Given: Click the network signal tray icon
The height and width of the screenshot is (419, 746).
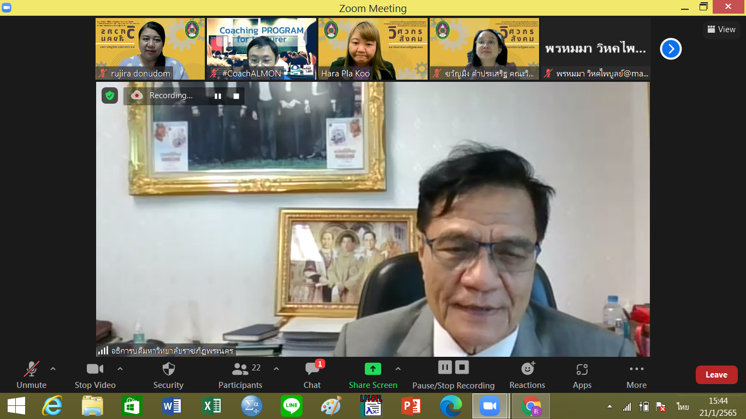Looking at the screenshot, I should (627, 406).
